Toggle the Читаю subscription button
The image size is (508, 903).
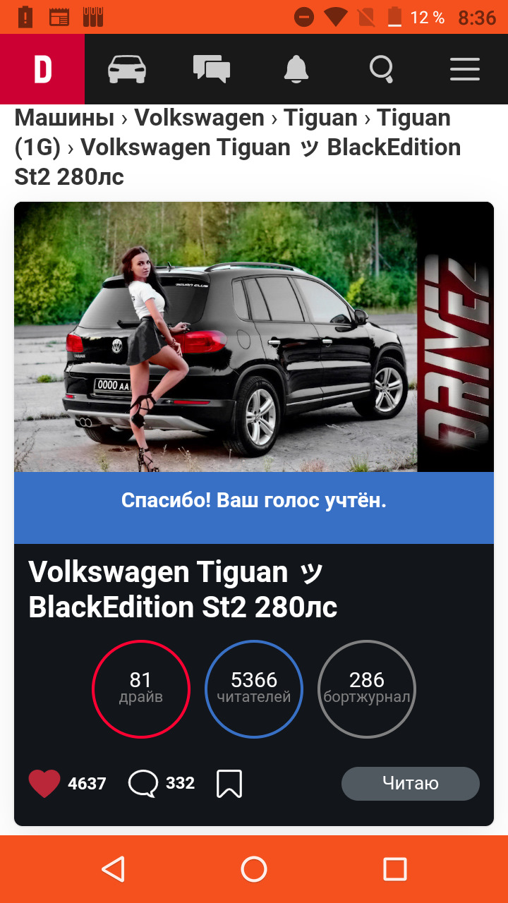point(411,783)
